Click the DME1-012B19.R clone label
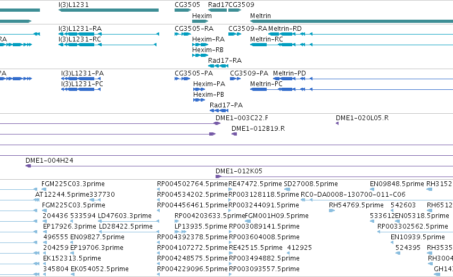The height and width of the screenshot is (277, 453). click(258, 129)
